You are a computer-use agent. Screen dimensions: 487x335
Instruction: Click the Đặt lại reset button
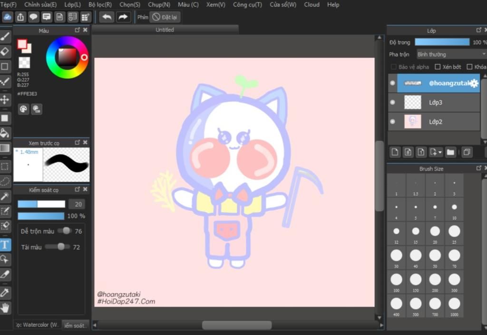pos(165,17)
